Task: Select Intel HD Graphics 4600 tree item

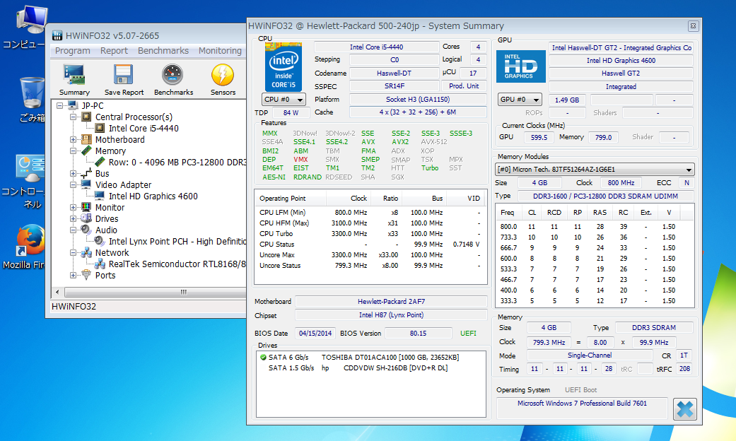Action: [153, 196]
